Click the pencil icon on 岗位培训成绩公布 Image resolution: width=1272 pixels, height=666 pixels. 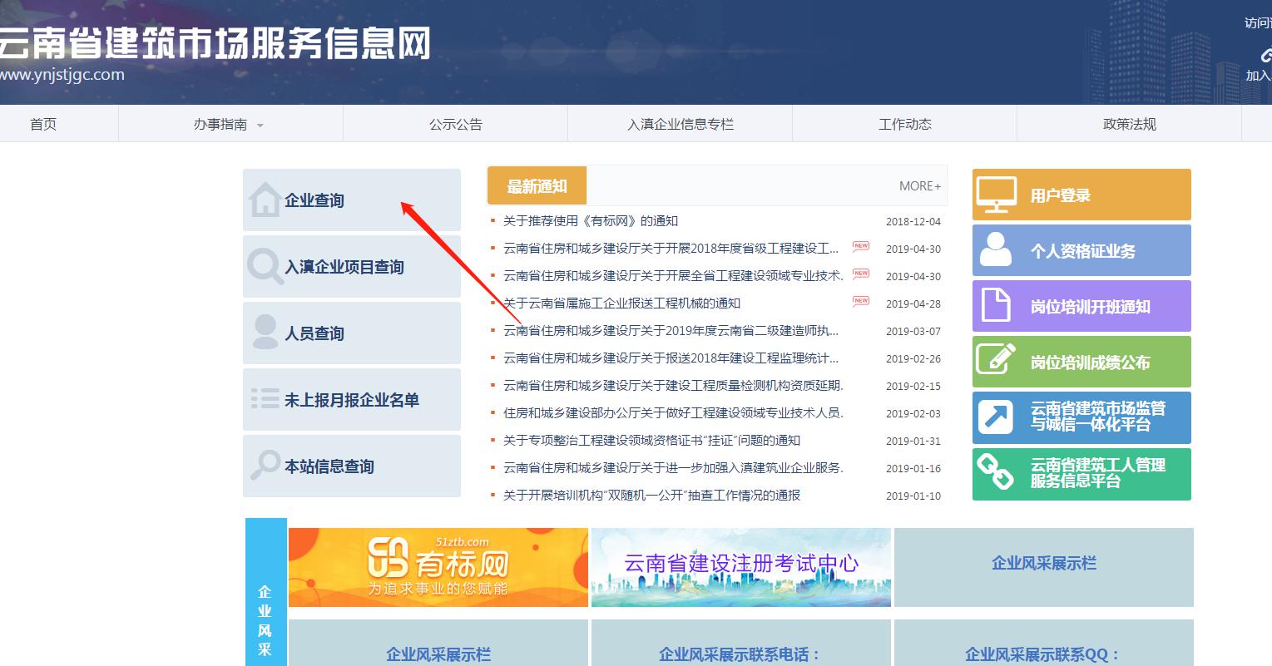(x=996, y=362)
